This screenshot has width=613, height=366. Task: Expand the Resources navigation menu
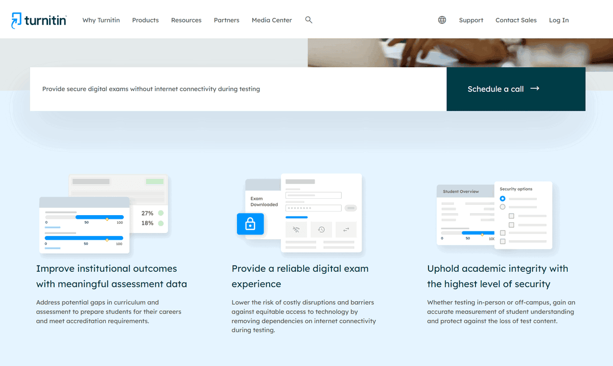pyautogui.click(x=186, y=20)
